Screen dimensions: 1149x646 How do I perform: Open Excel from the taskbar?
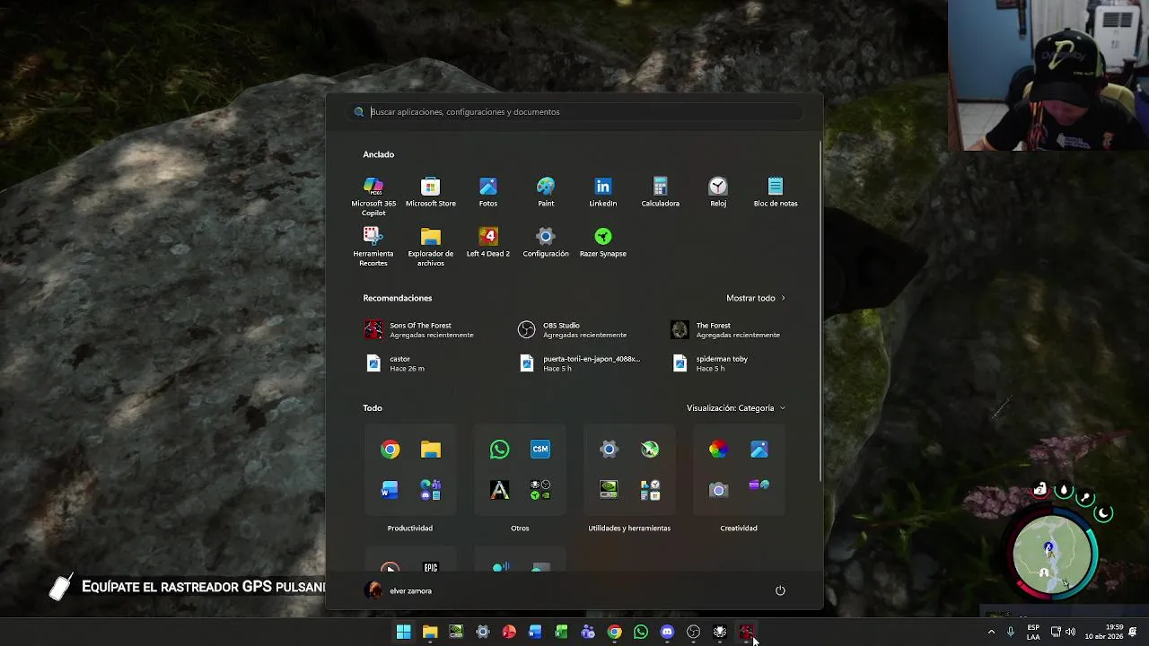click(x=562, y=633)
